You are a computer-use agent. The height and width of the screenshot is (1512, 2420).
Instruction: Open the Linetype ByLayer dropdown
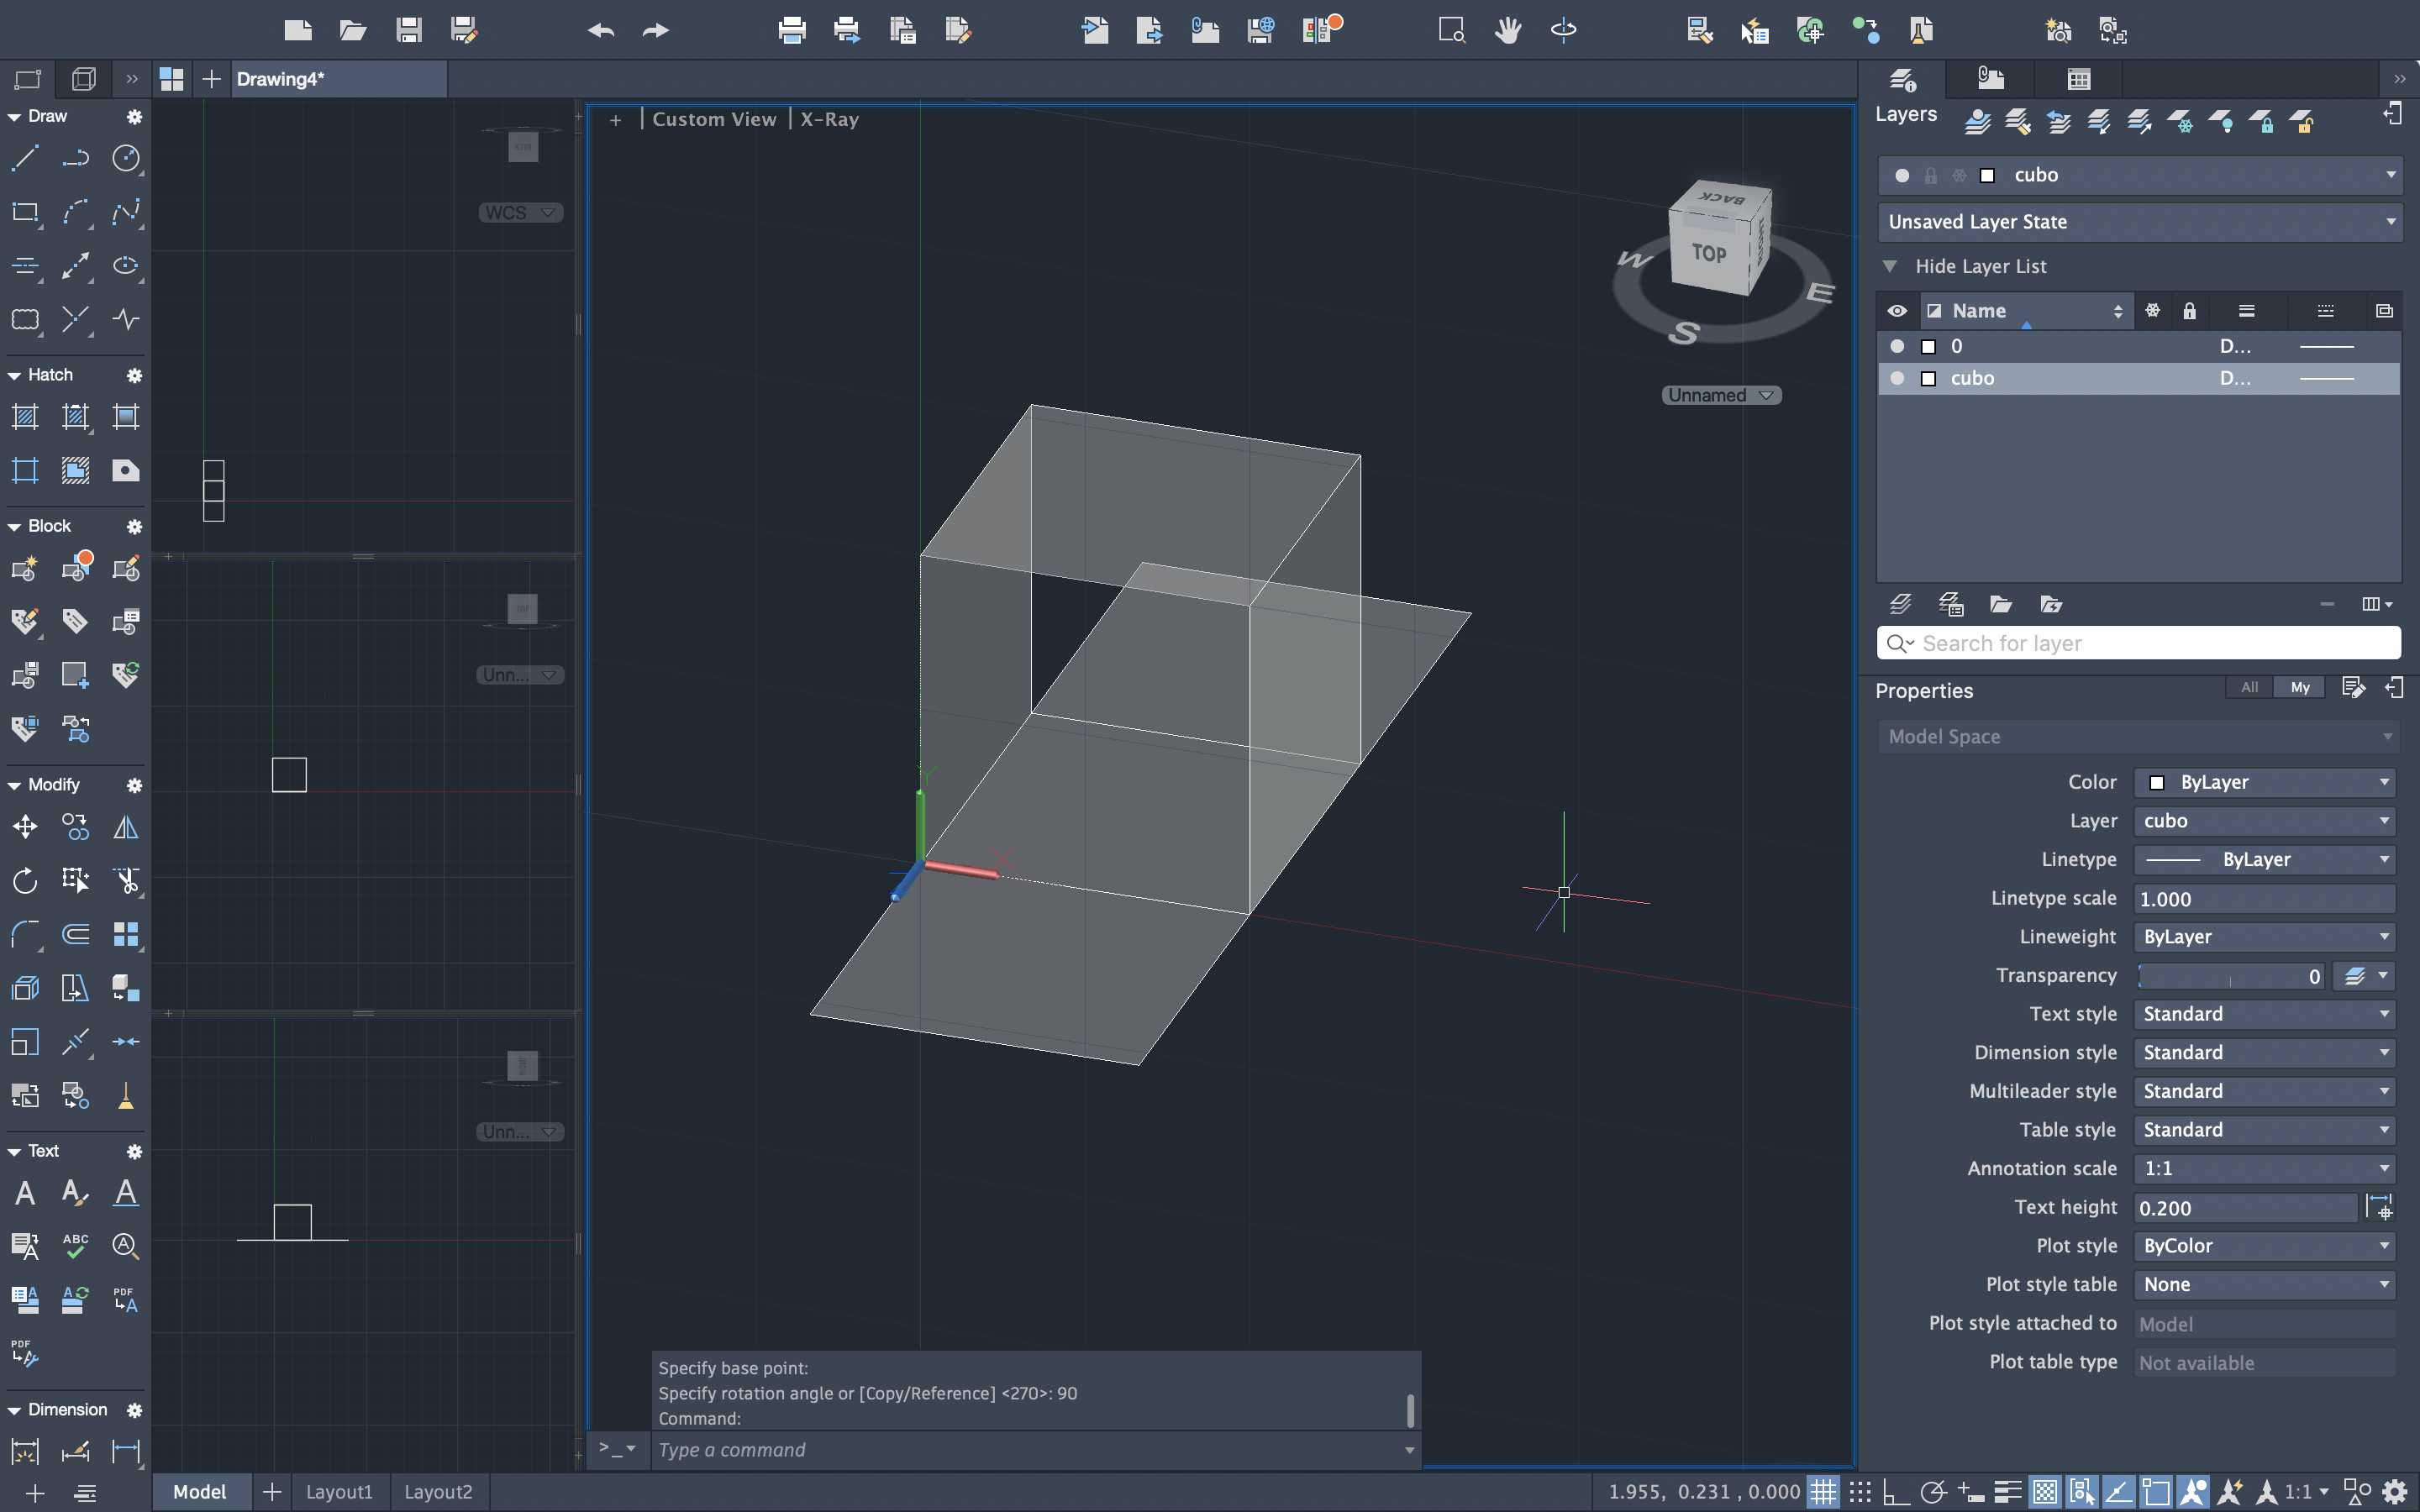2265,859
